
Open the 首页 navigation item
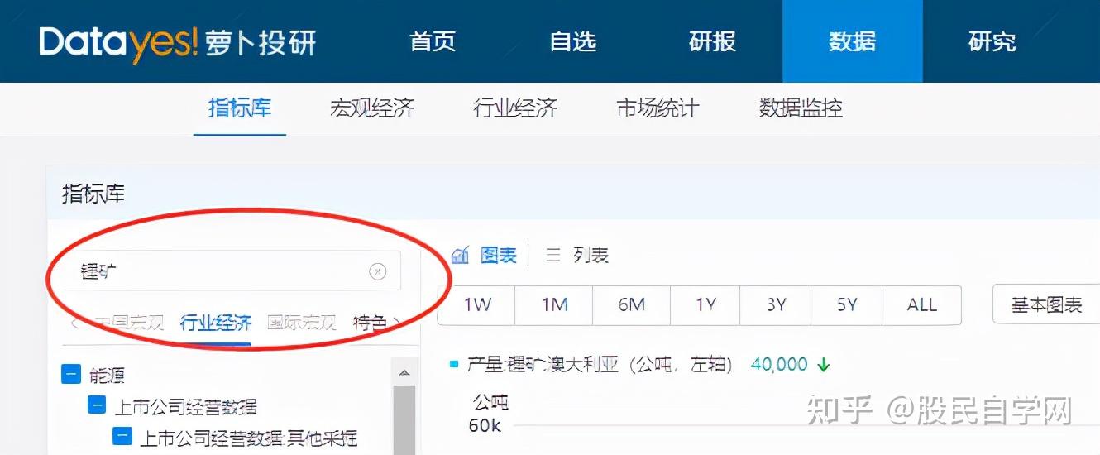coord(433,41)
